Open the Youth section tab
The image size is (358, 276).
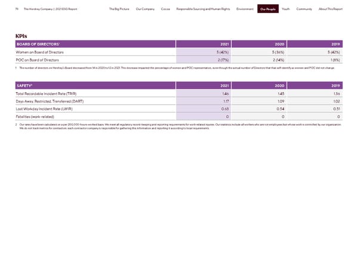(286, 9)
